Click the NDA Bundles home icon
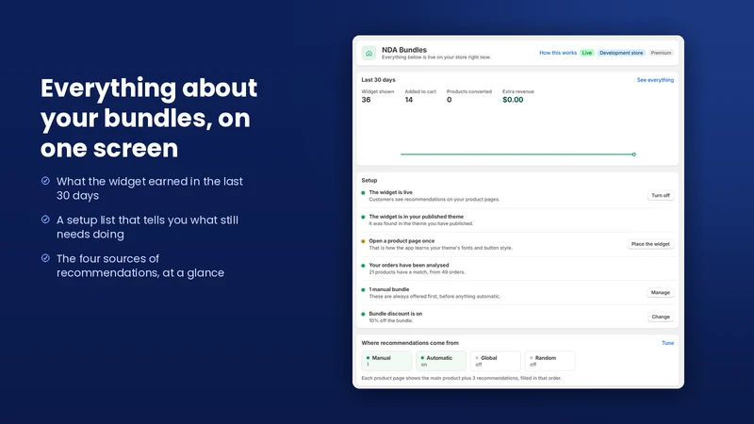The width and height of the screenshot is (754, 424). click(369, 54)
